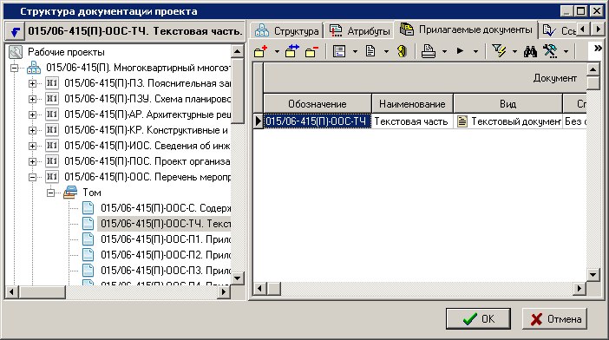
Task: Click the hammer tools settings icon
Action: (x=550, y=51)
